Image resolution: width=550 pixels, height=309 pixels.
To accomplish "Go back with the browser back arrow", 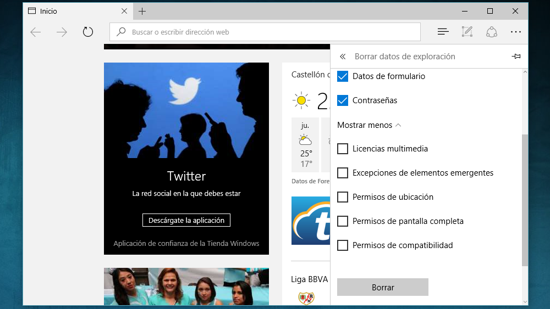I will [x=35, y=32].
